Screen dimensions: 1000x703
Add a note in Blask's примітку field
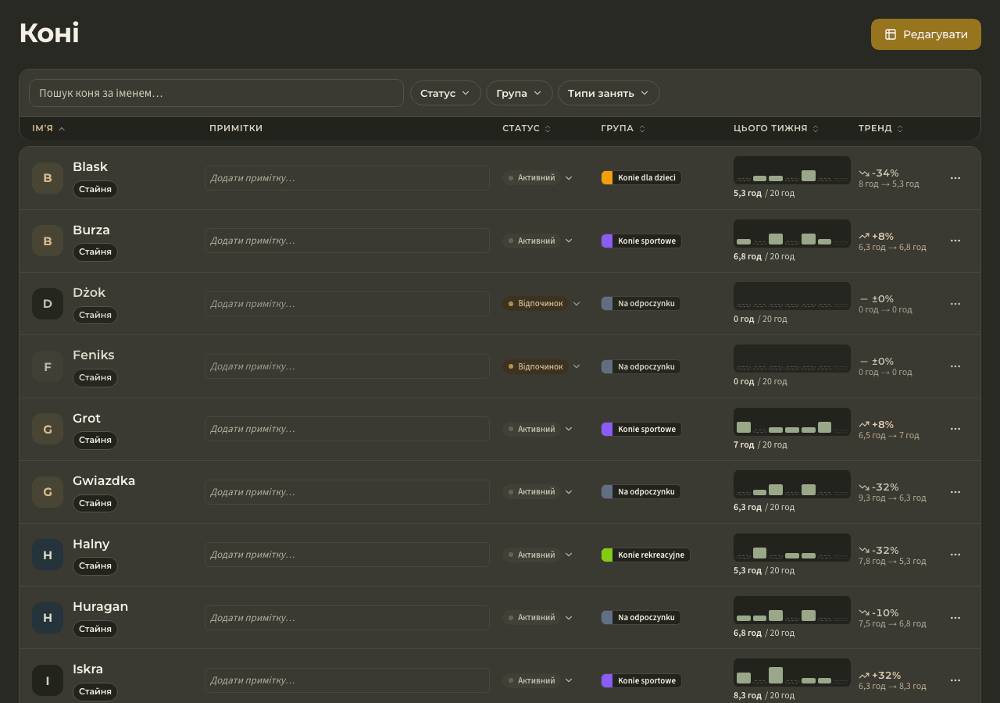[347, 178]
